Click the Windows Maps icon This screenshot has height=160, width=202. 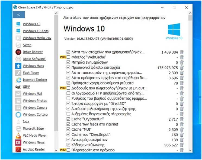point(18,66)
